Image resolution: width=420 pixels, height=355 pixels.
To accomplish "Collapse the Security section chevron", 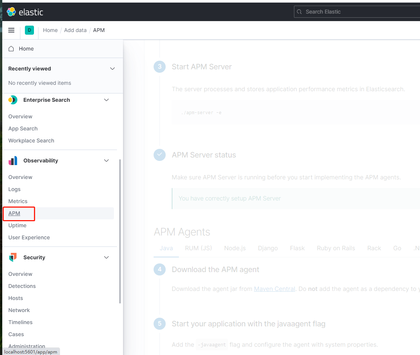I will tap(106, 257).
